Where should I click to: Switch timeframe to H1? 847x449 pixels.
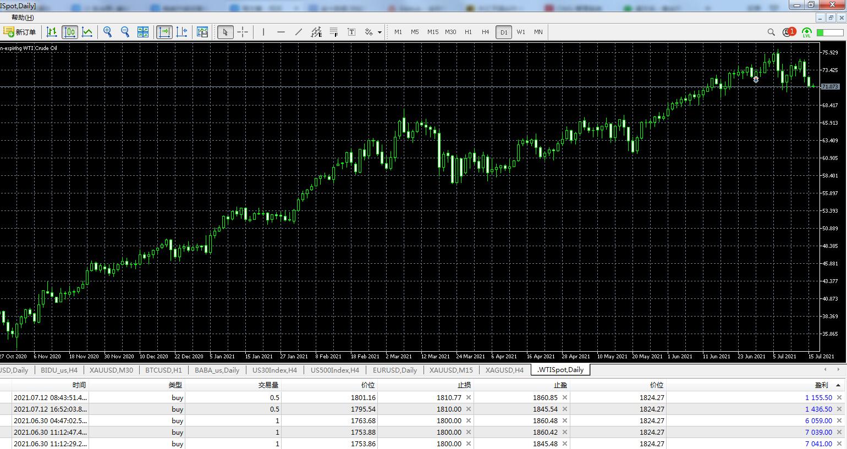tap(468, 32)
